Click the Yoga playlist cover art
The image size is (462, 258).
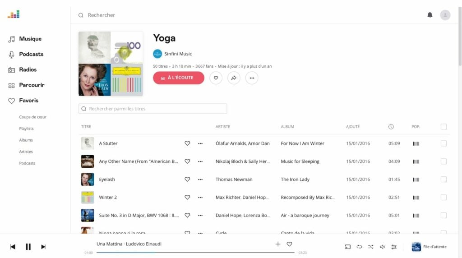[x=111, y=64]
